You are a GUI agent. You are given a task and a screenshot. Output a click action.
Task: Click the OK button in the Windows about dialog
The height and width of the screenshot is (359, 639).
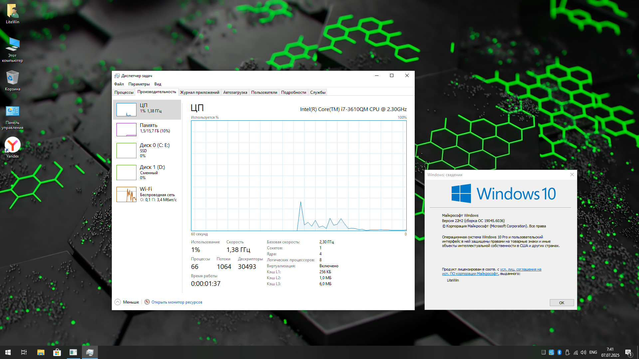pos(561,302)
